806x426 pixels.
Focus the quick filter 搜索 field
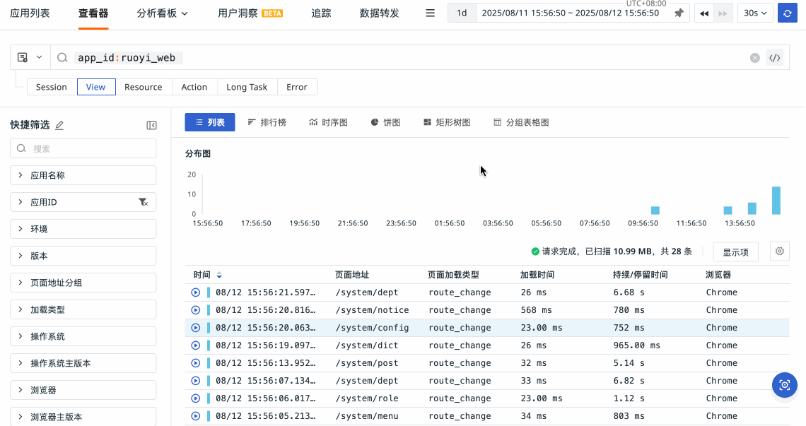[83, 148]
